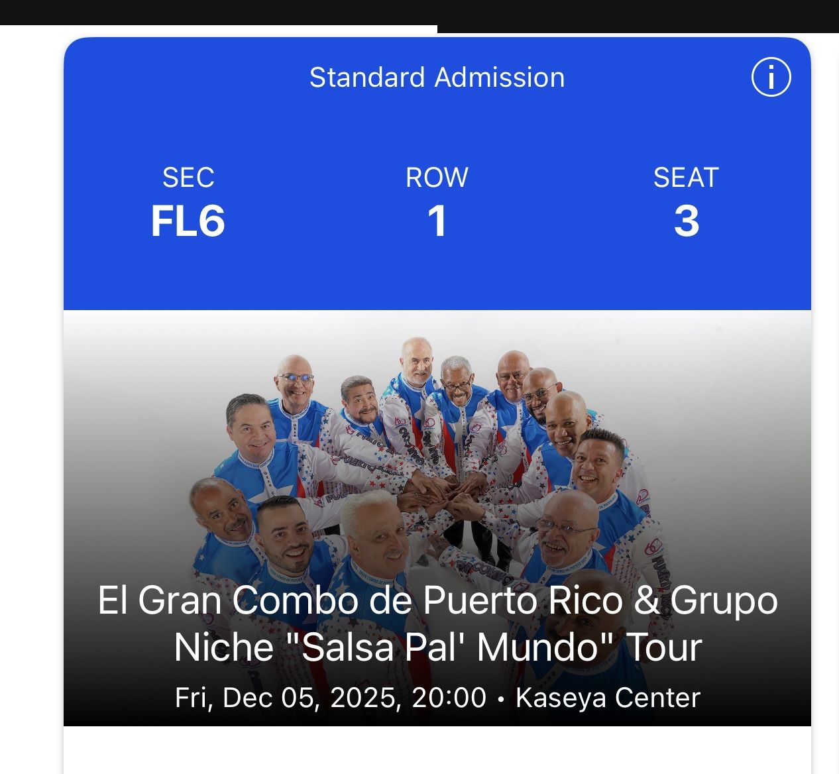The height and width of the screenshot is (774, 839).
Task: Open the Kaseya Center venue link
Action: point(608,698)
